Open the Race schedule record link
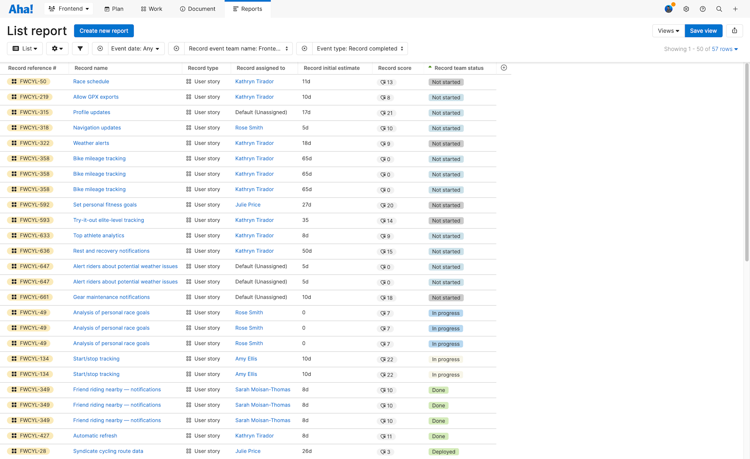Screen dimensions: 750x459 91,81
